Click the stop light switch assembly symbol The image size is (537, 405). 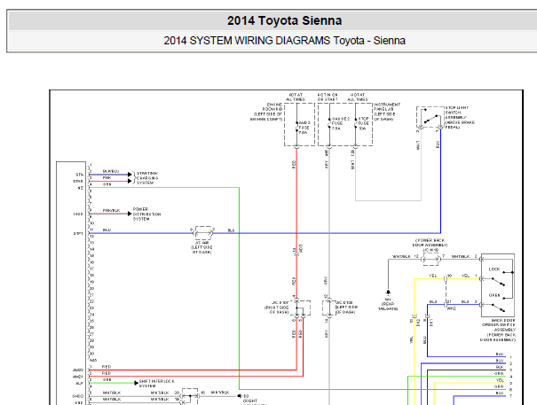(x=430, y=118)
